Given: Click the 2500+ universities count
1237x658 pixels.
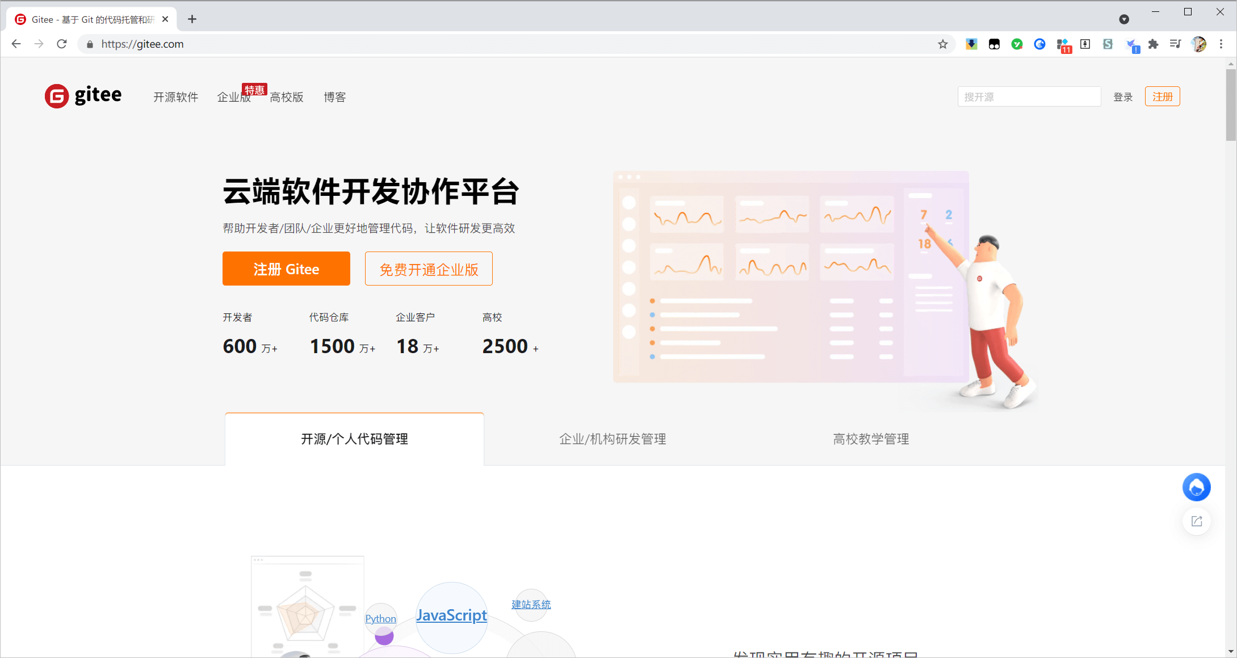Looking at the screenshot, I should [x=510, y=346].
